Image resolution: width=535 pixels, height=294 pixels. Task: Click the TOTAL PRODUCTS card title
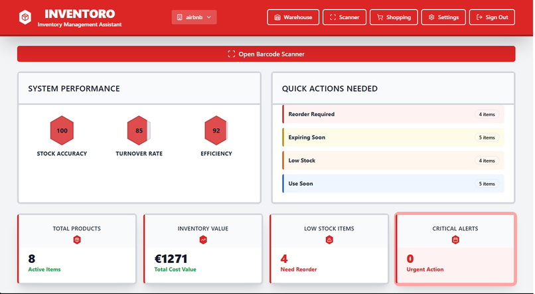coord(77,229)
